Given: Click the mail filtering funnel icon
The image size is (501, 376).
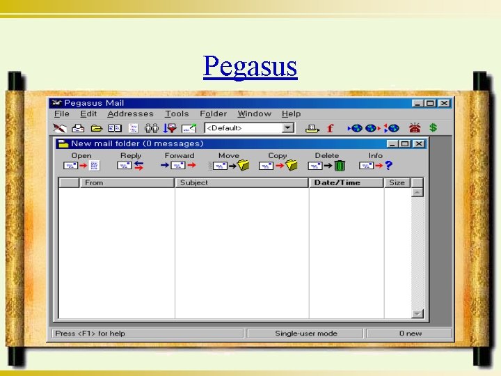Looking at the screenshot, I should [170, 128].
